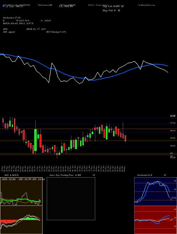Click the Stochastics & RSI panel title
Viewport: 177px width, 234px height.
[x=152, y=175]
